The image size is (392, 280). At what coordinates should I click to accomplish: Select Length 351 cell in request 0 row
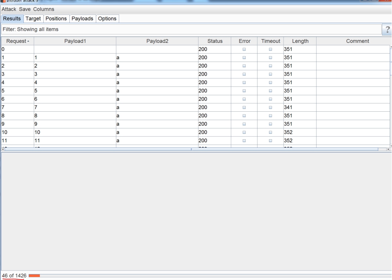(x=300, y=49)
